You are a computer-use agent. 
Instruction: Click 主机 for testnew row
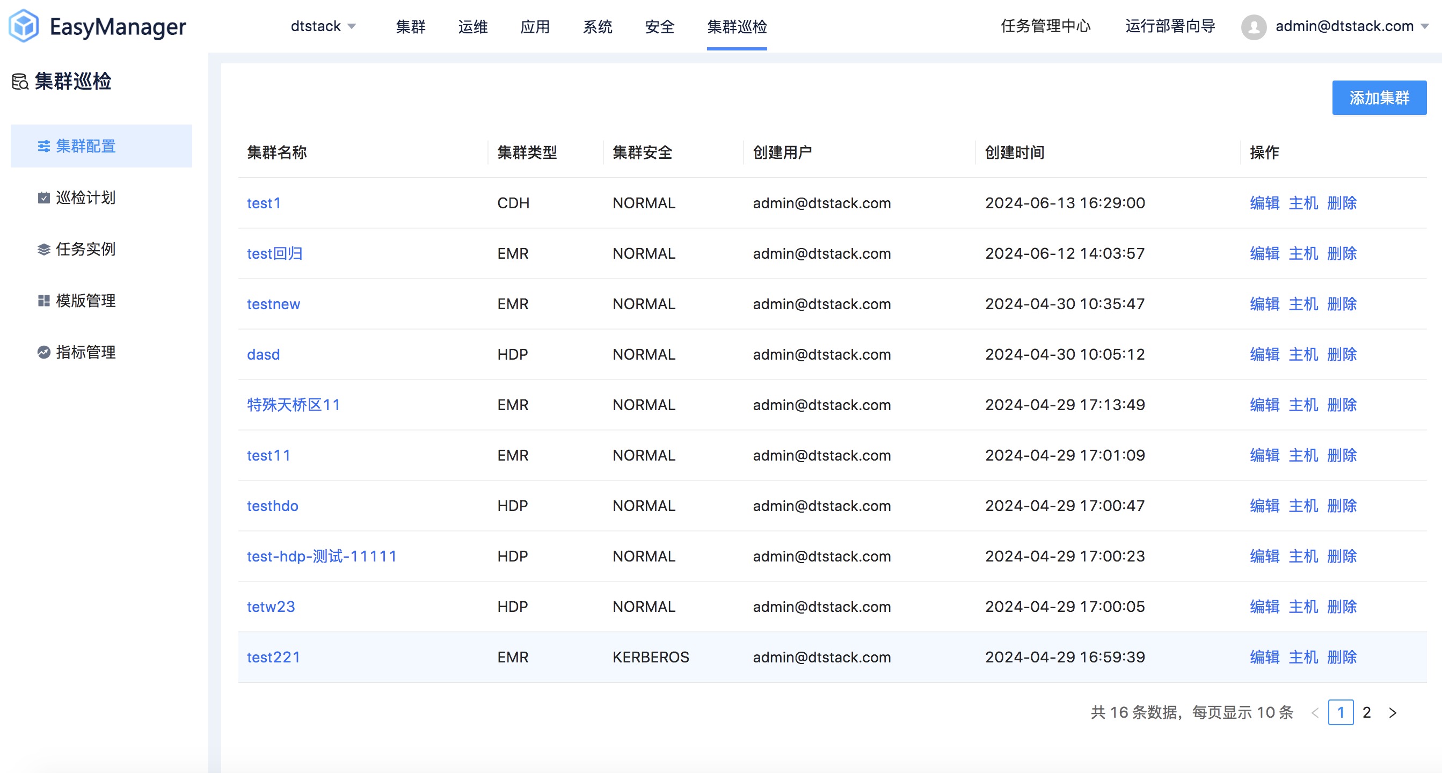click(1303, 304)
